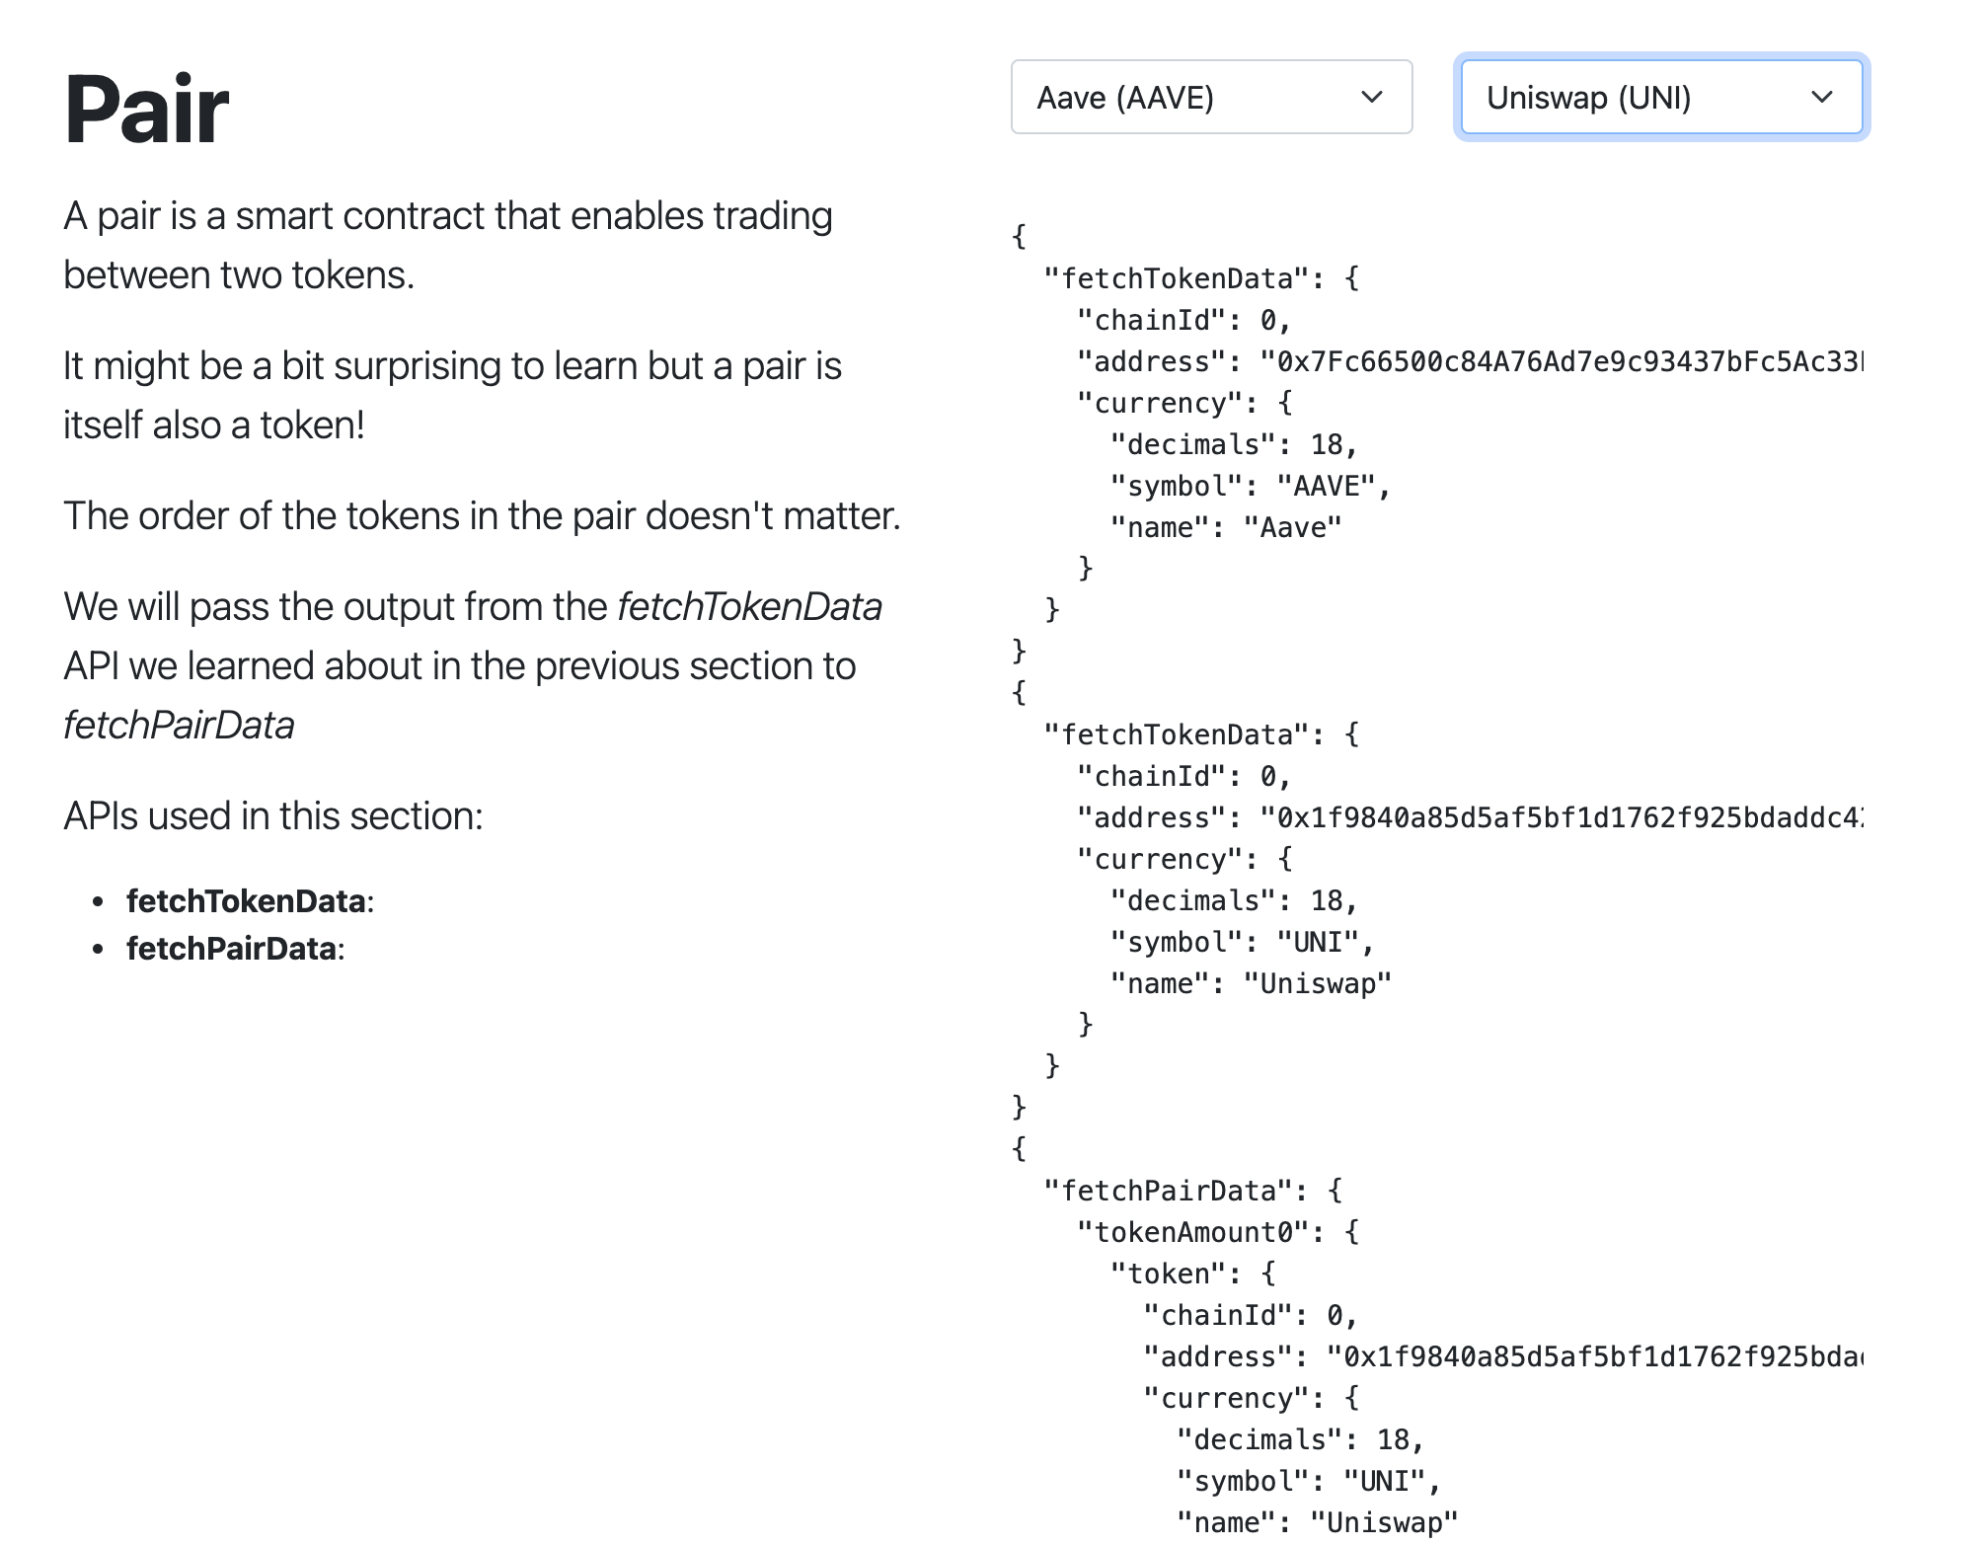This screenshot has height=1546, width=1984.
Task: Click the fetchPairData bullet item
Action: 235,949
